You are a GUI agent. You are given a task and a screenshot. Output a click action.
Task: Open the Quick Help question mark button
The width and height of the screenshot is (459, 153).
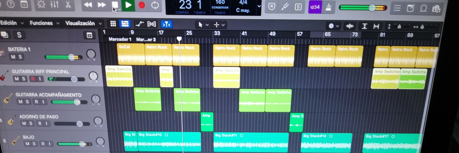click(11, 4)
